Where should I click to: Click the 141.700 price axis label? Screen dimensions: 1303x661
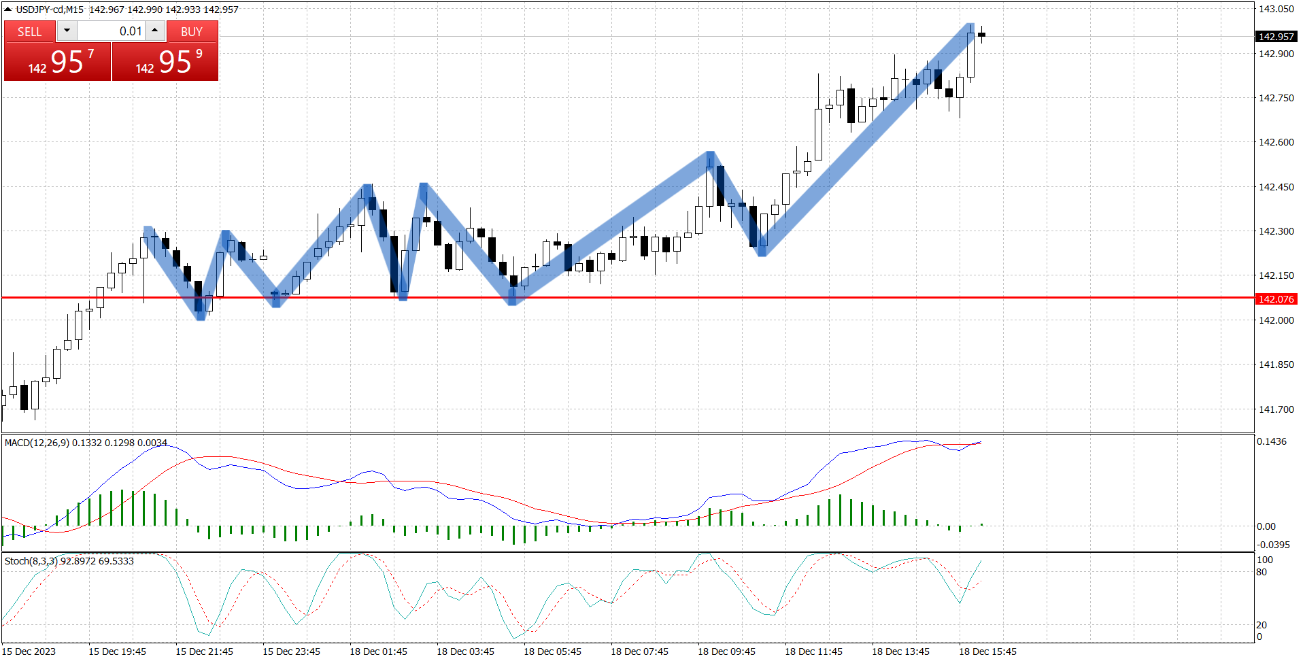point(1276,409)
